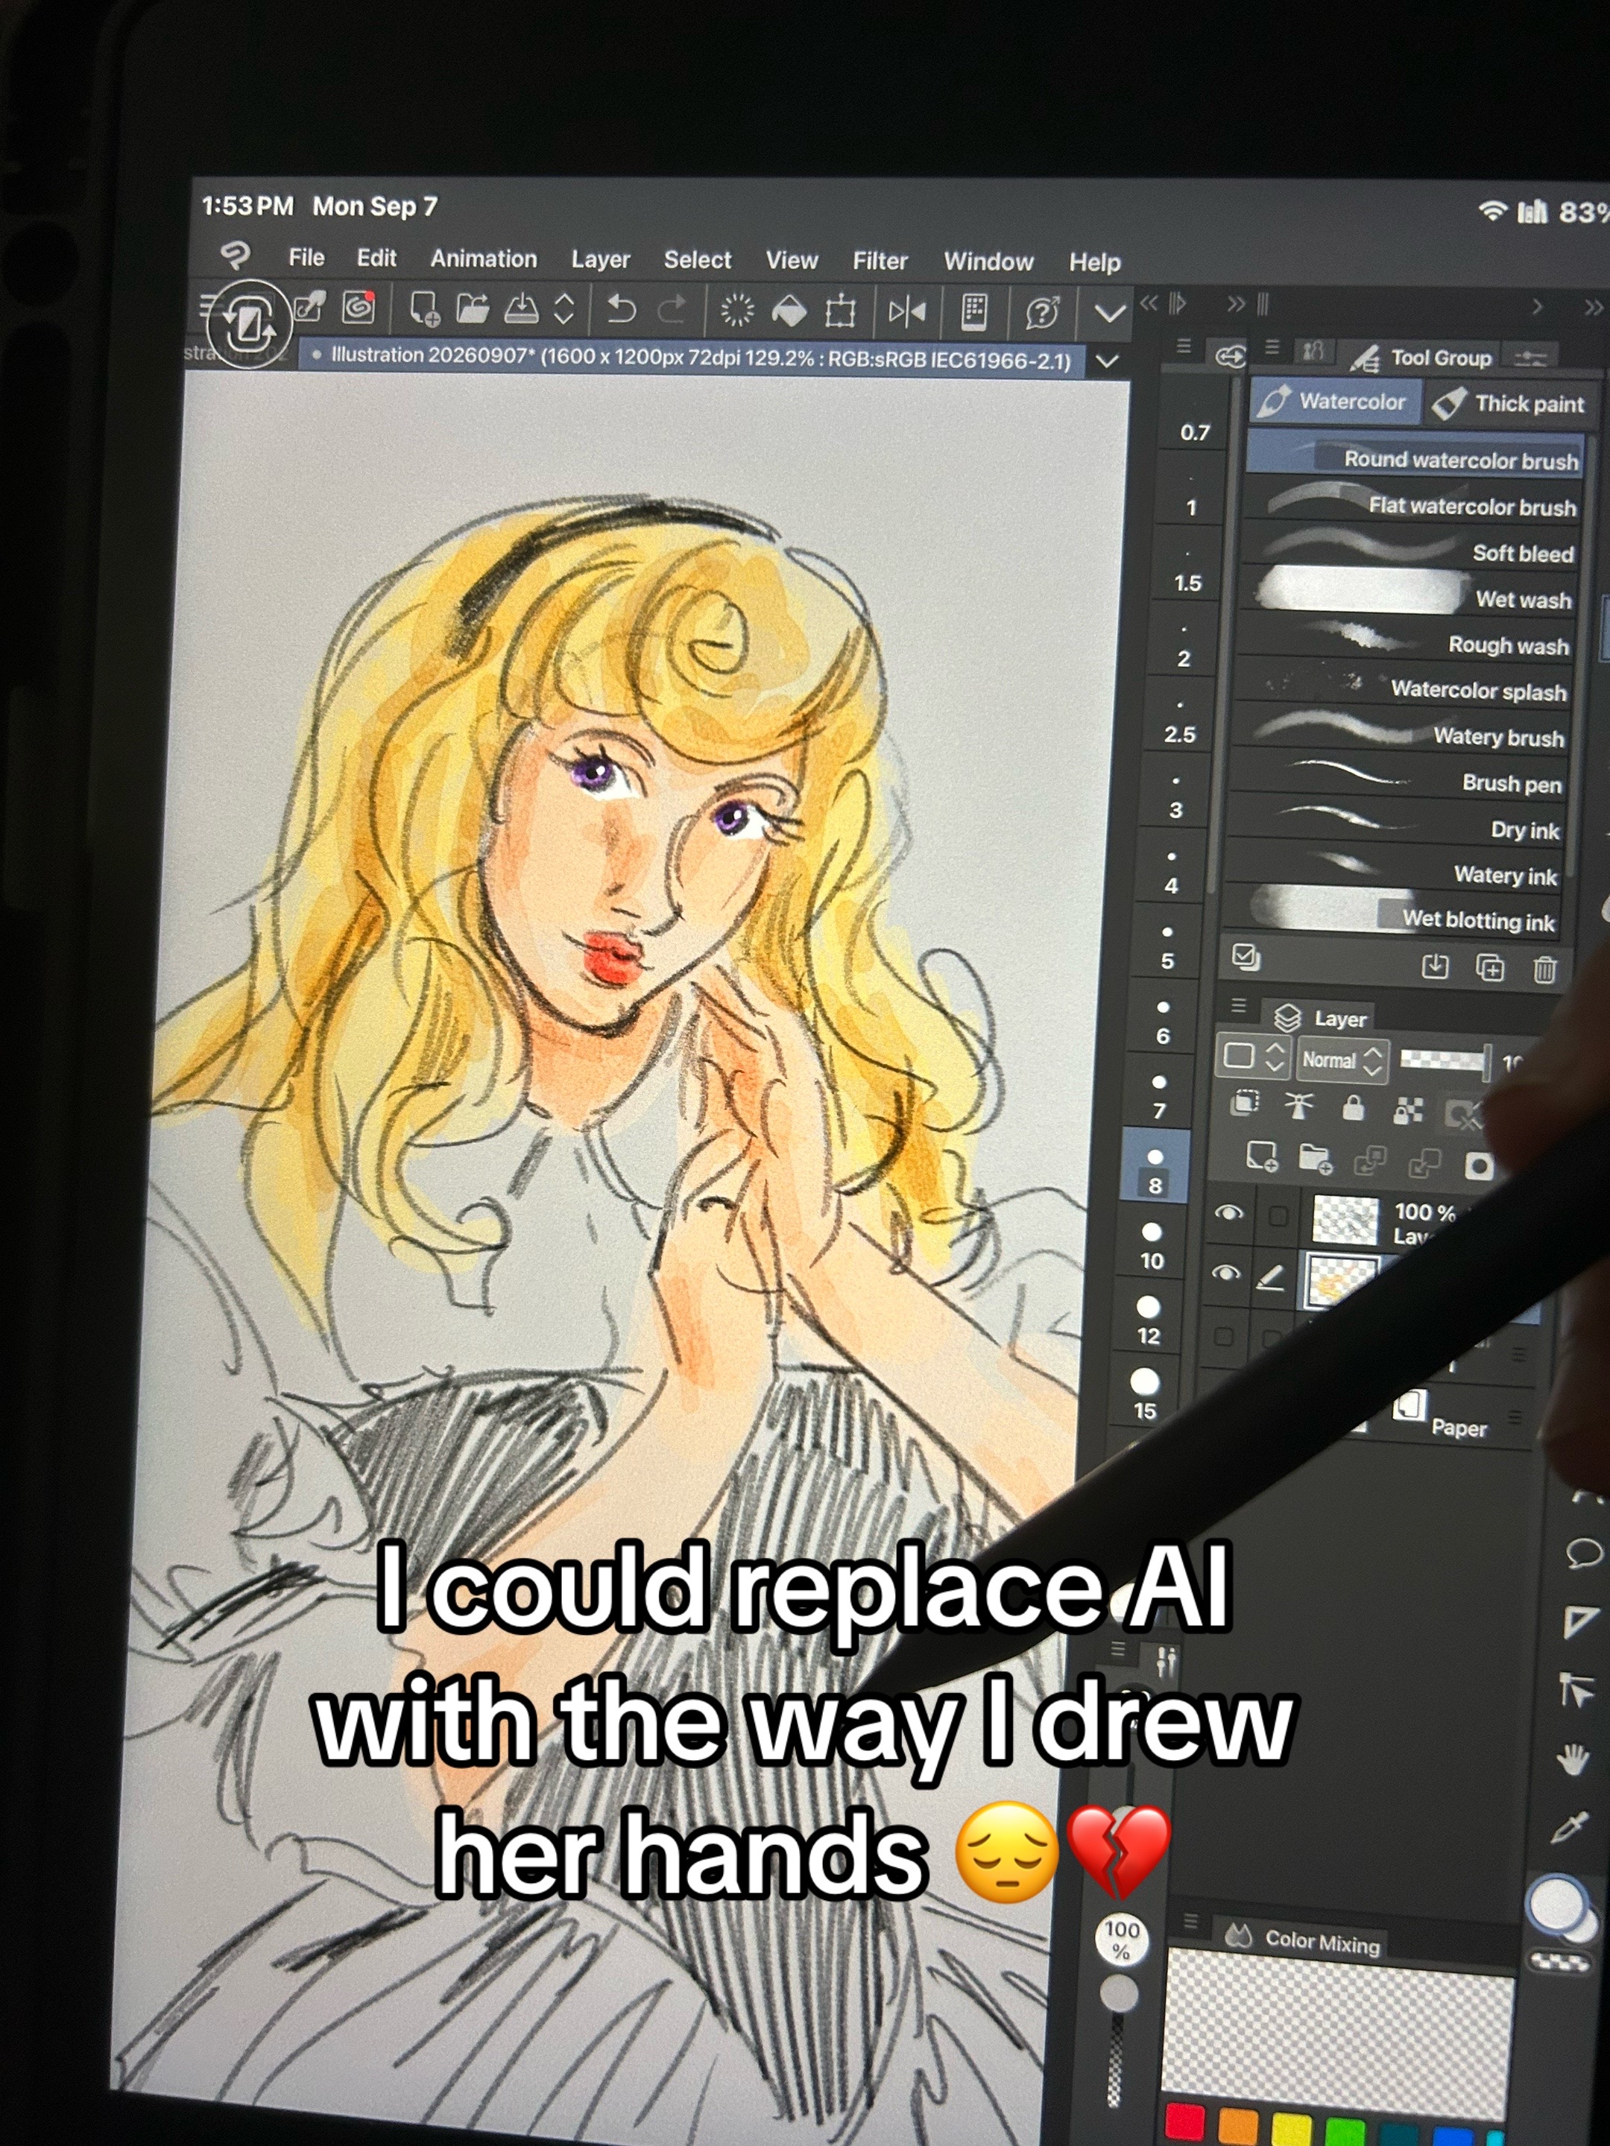Click the import sub tool download icon
The image size is (1610, 2146).
pyautogui.click(x=1434, y=965)
